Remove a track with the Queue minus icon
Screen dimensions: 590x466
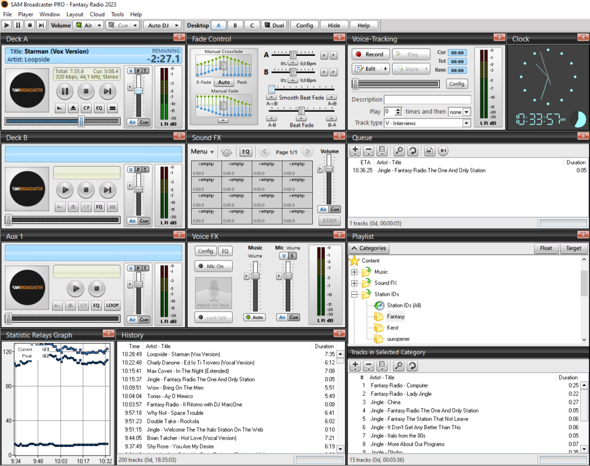(369, 151)
